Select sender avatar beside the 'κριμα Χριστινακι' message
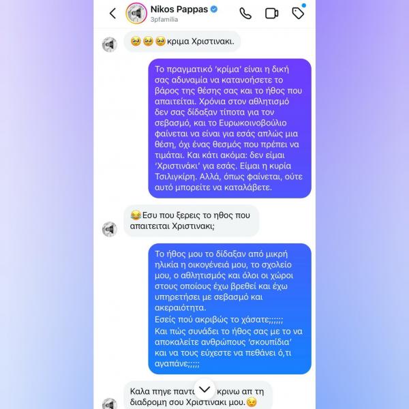The width and height of the screenshot is (409, 409). click(110, 44)
